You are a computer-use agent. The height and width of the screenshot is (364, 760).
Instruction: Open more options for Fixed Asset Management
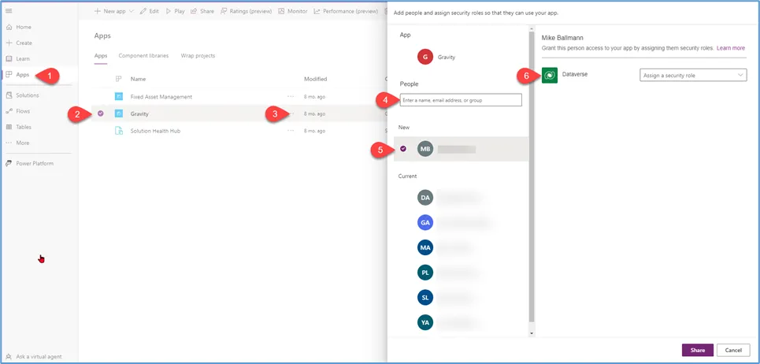pos(291,96)
